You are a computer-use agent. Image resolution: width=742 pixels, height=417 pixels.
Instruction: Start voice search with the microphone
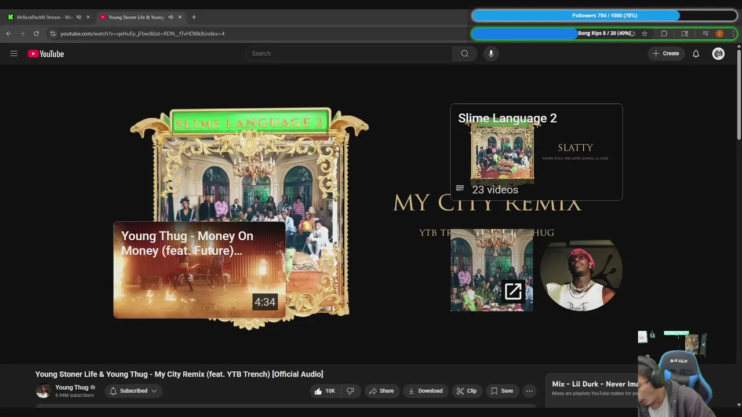491,53
